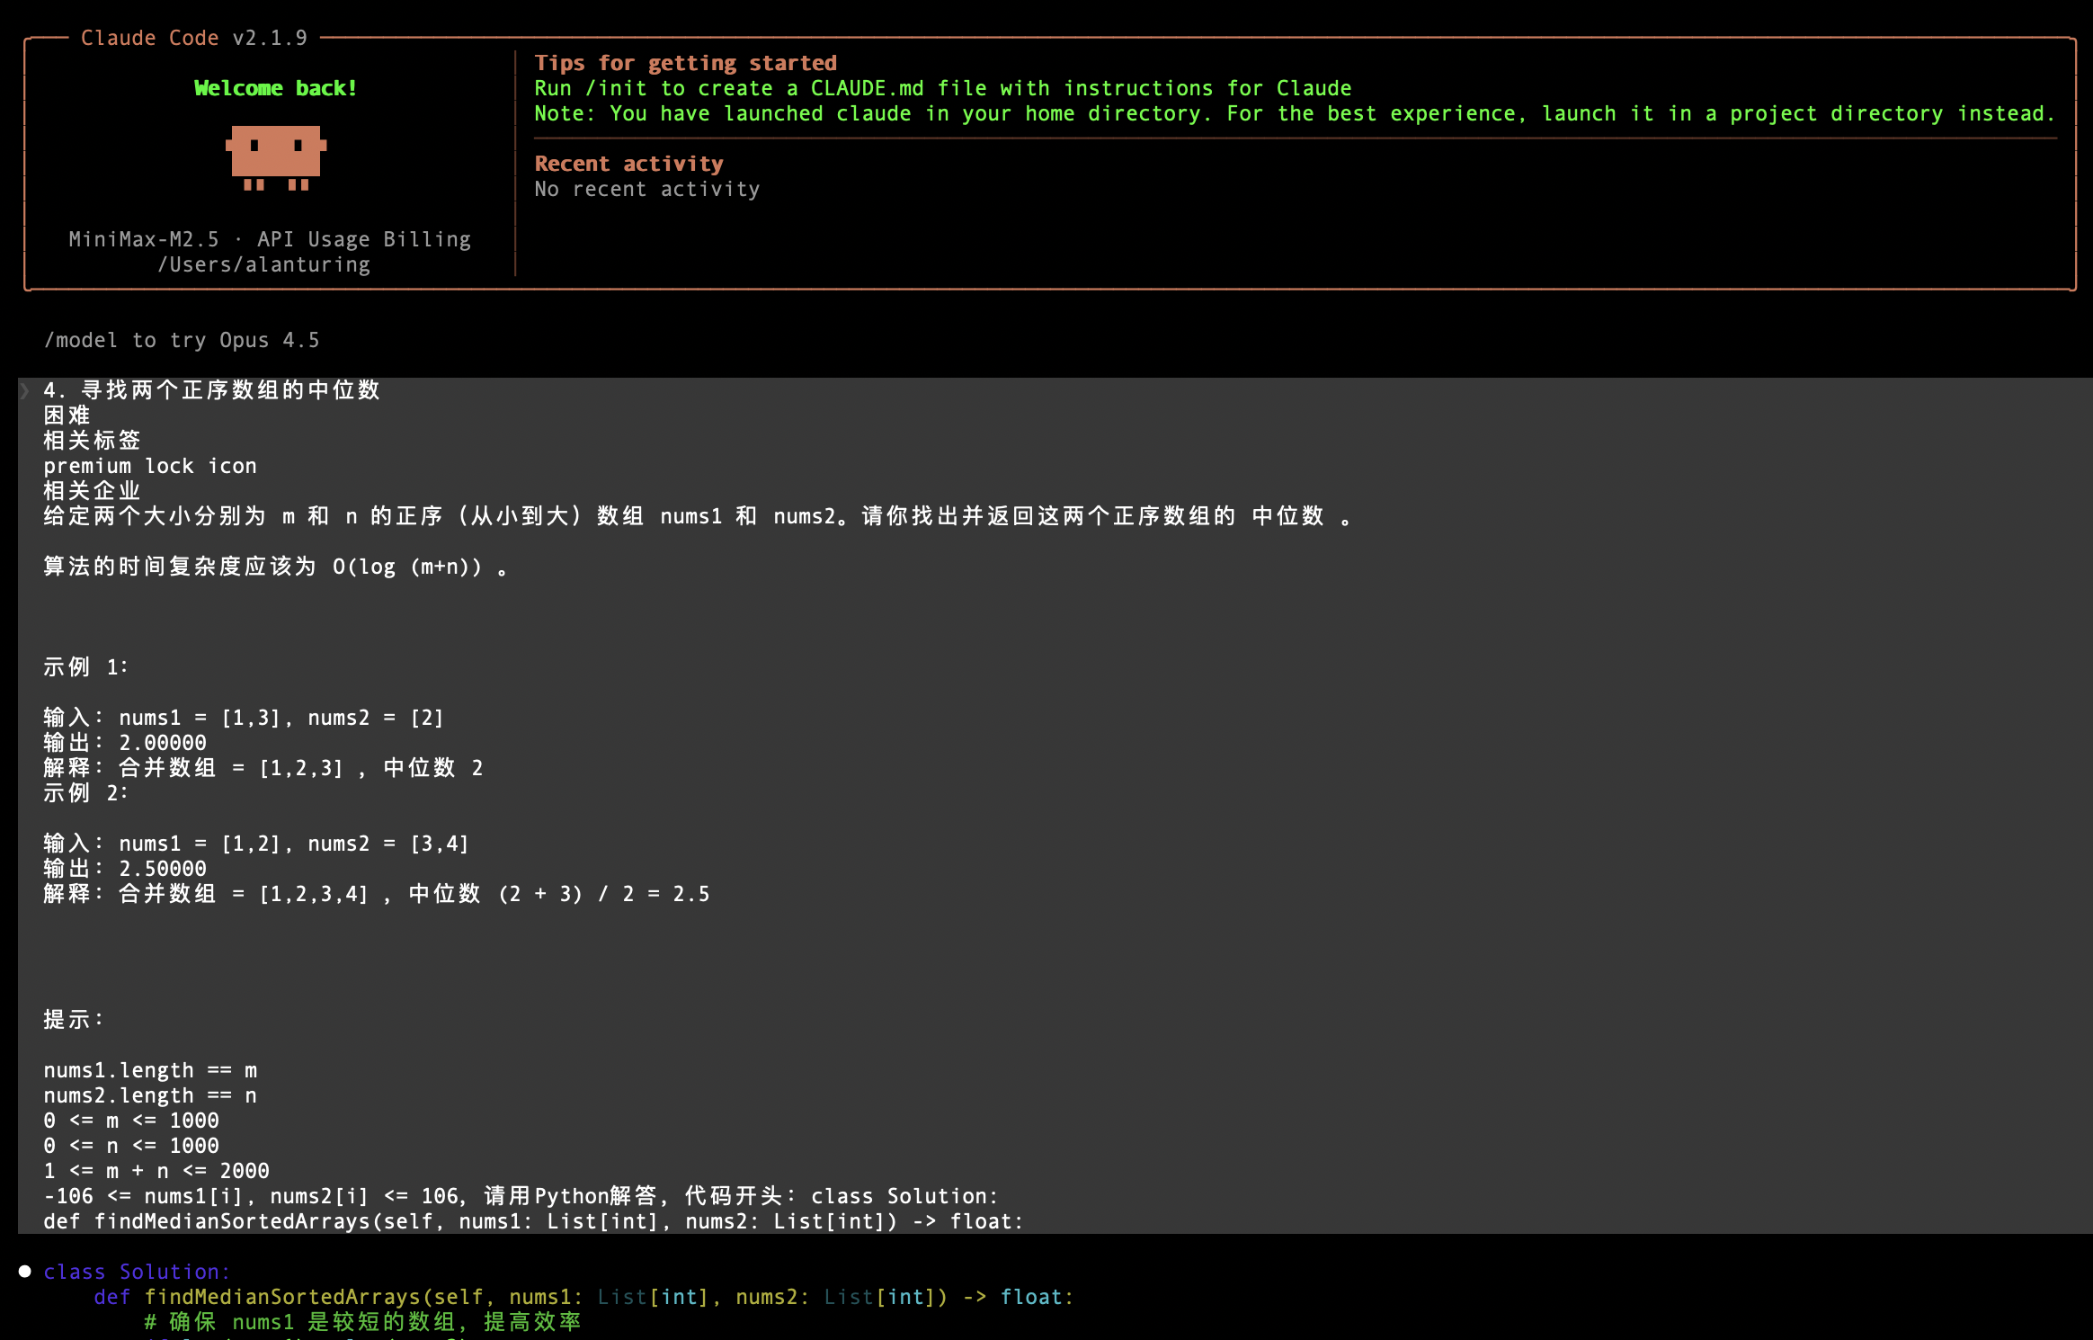
Task: Click the Claude Code pixel mascot icon
Action: point(275,156)
